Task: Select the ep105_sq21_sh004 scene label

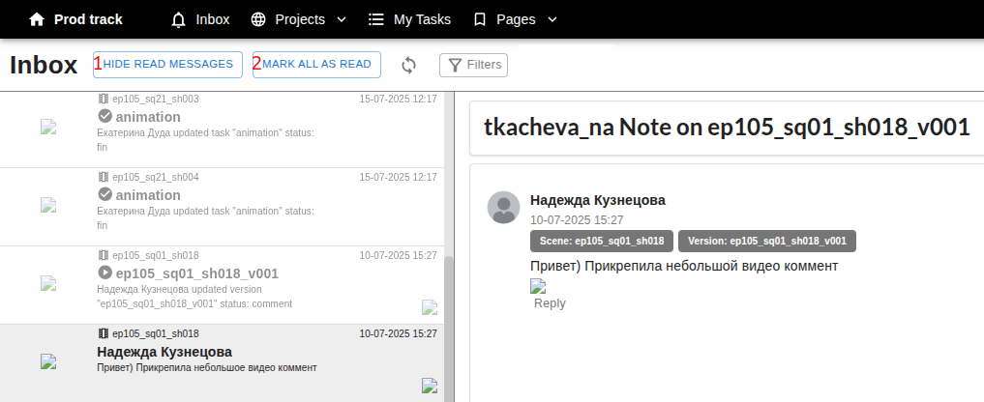Action: pyautogui.click(x=156, y=177)
